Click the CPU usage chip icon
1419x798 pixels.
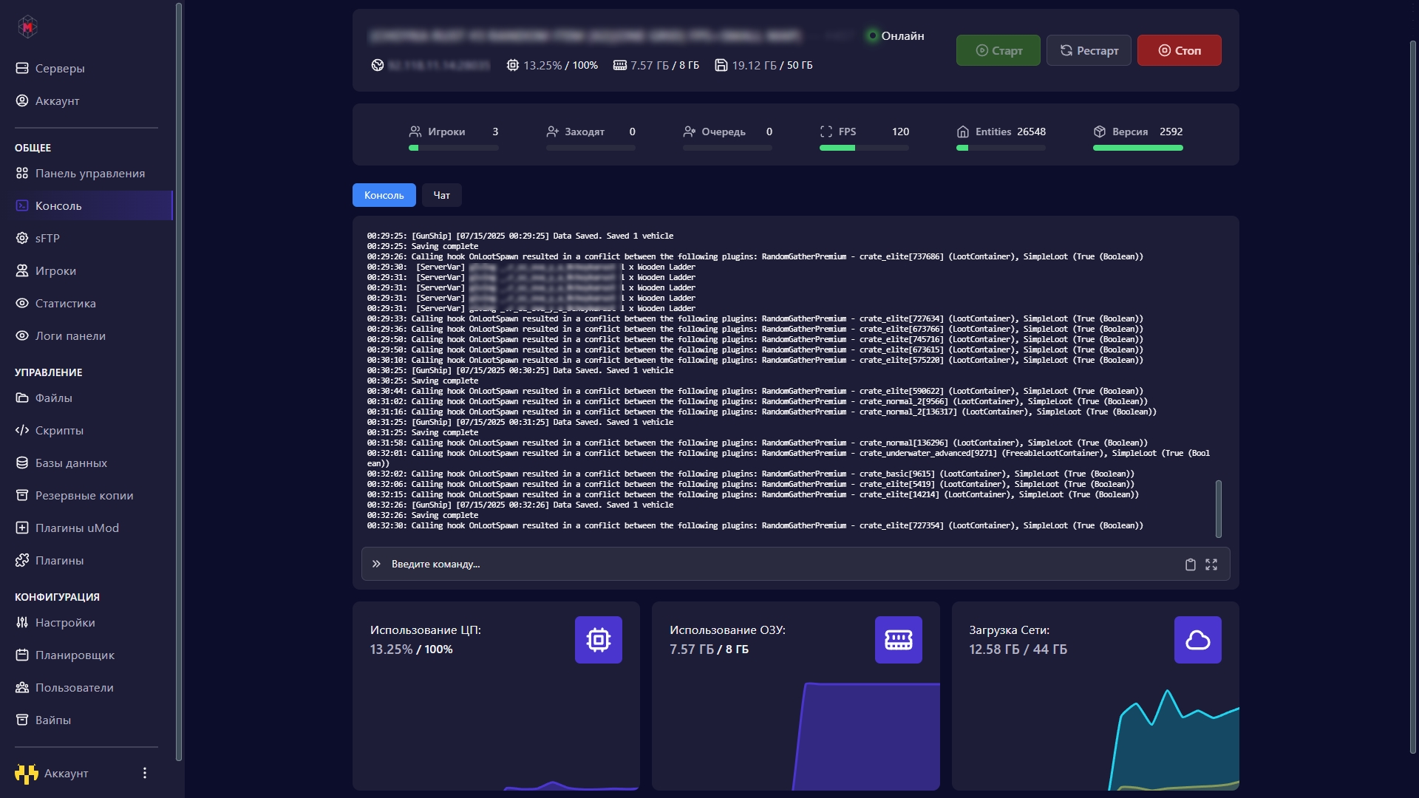pos(598,640)
